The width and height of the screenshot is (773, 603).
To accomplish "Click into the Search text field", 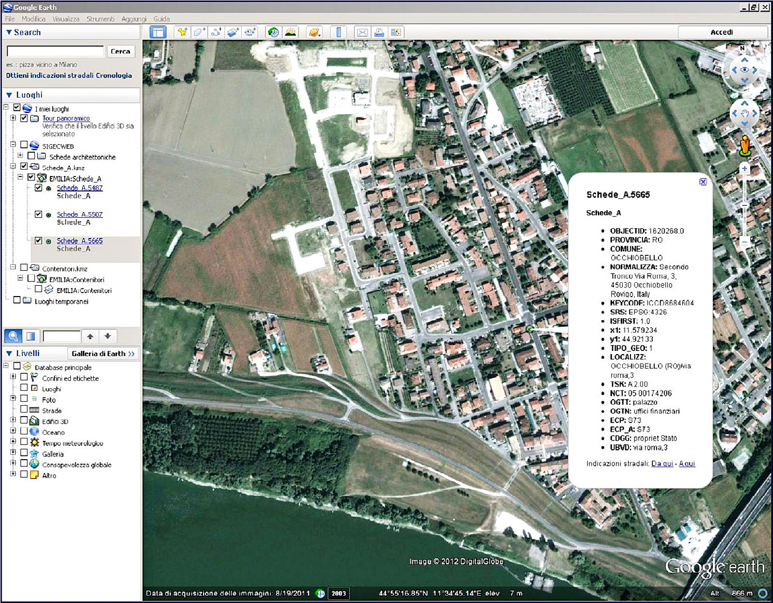I will pyautogui.click(x=55, y=51).
